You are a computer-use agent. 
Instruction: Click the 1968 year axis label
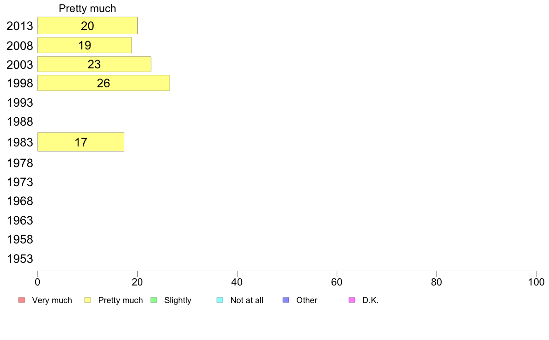(20, 201)
